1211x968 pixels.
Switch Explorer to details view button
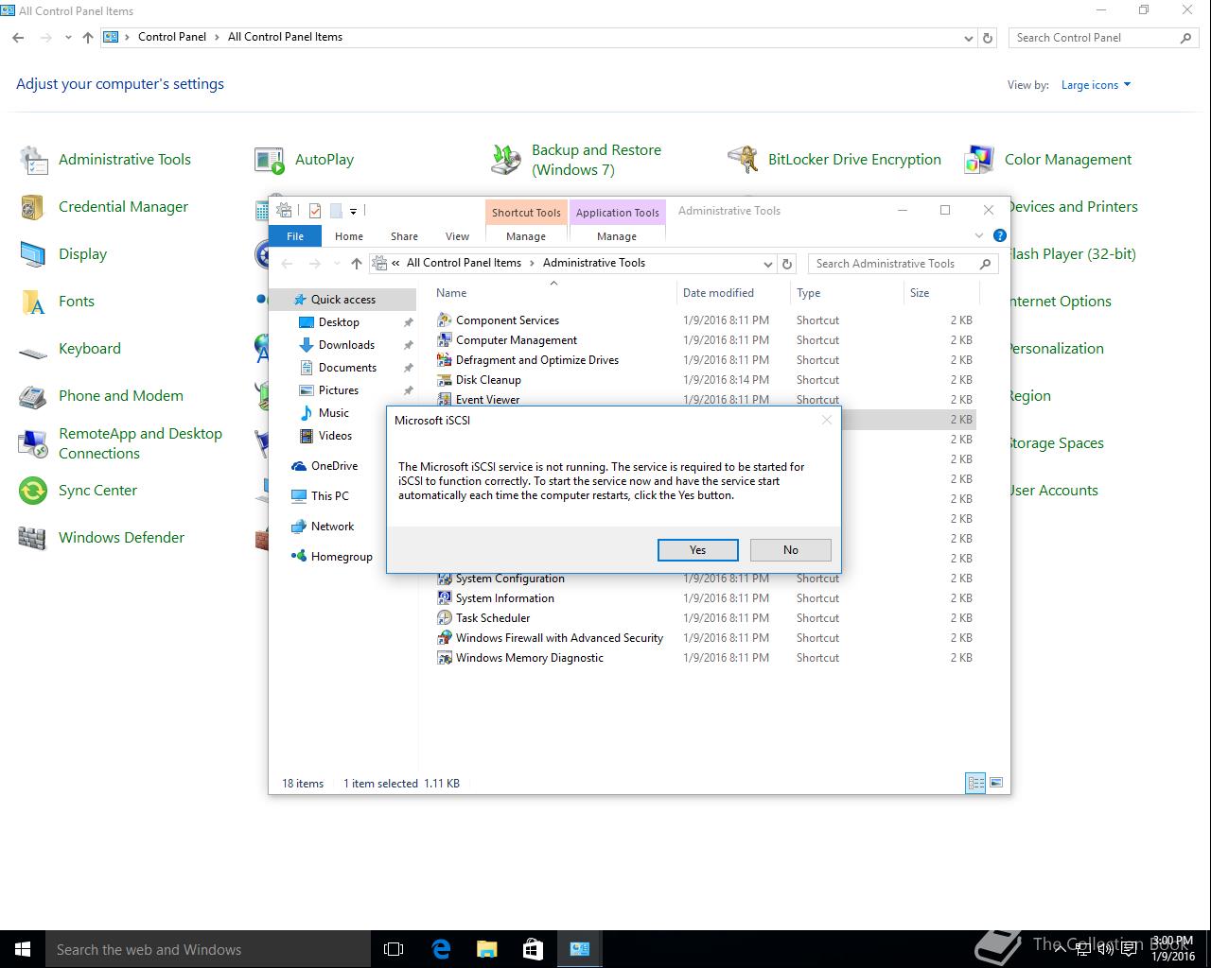tap(975, 783)
